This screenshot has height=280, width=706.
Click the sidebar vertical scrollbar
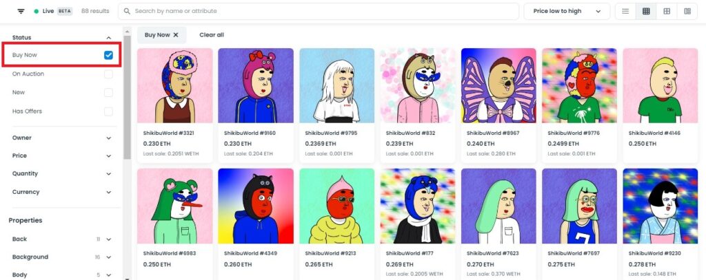click(x=127, y=98)
